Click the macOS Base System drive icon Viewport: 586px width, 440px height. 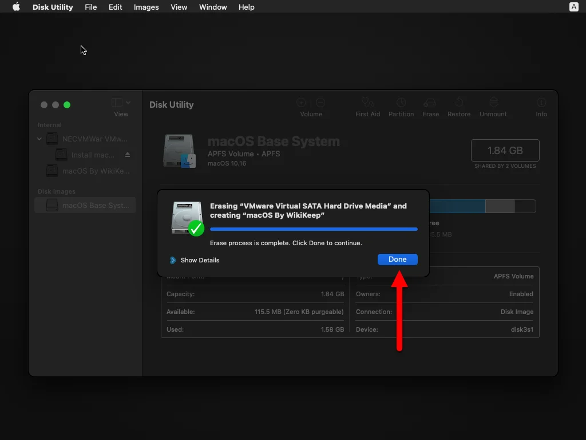(179, 151)
